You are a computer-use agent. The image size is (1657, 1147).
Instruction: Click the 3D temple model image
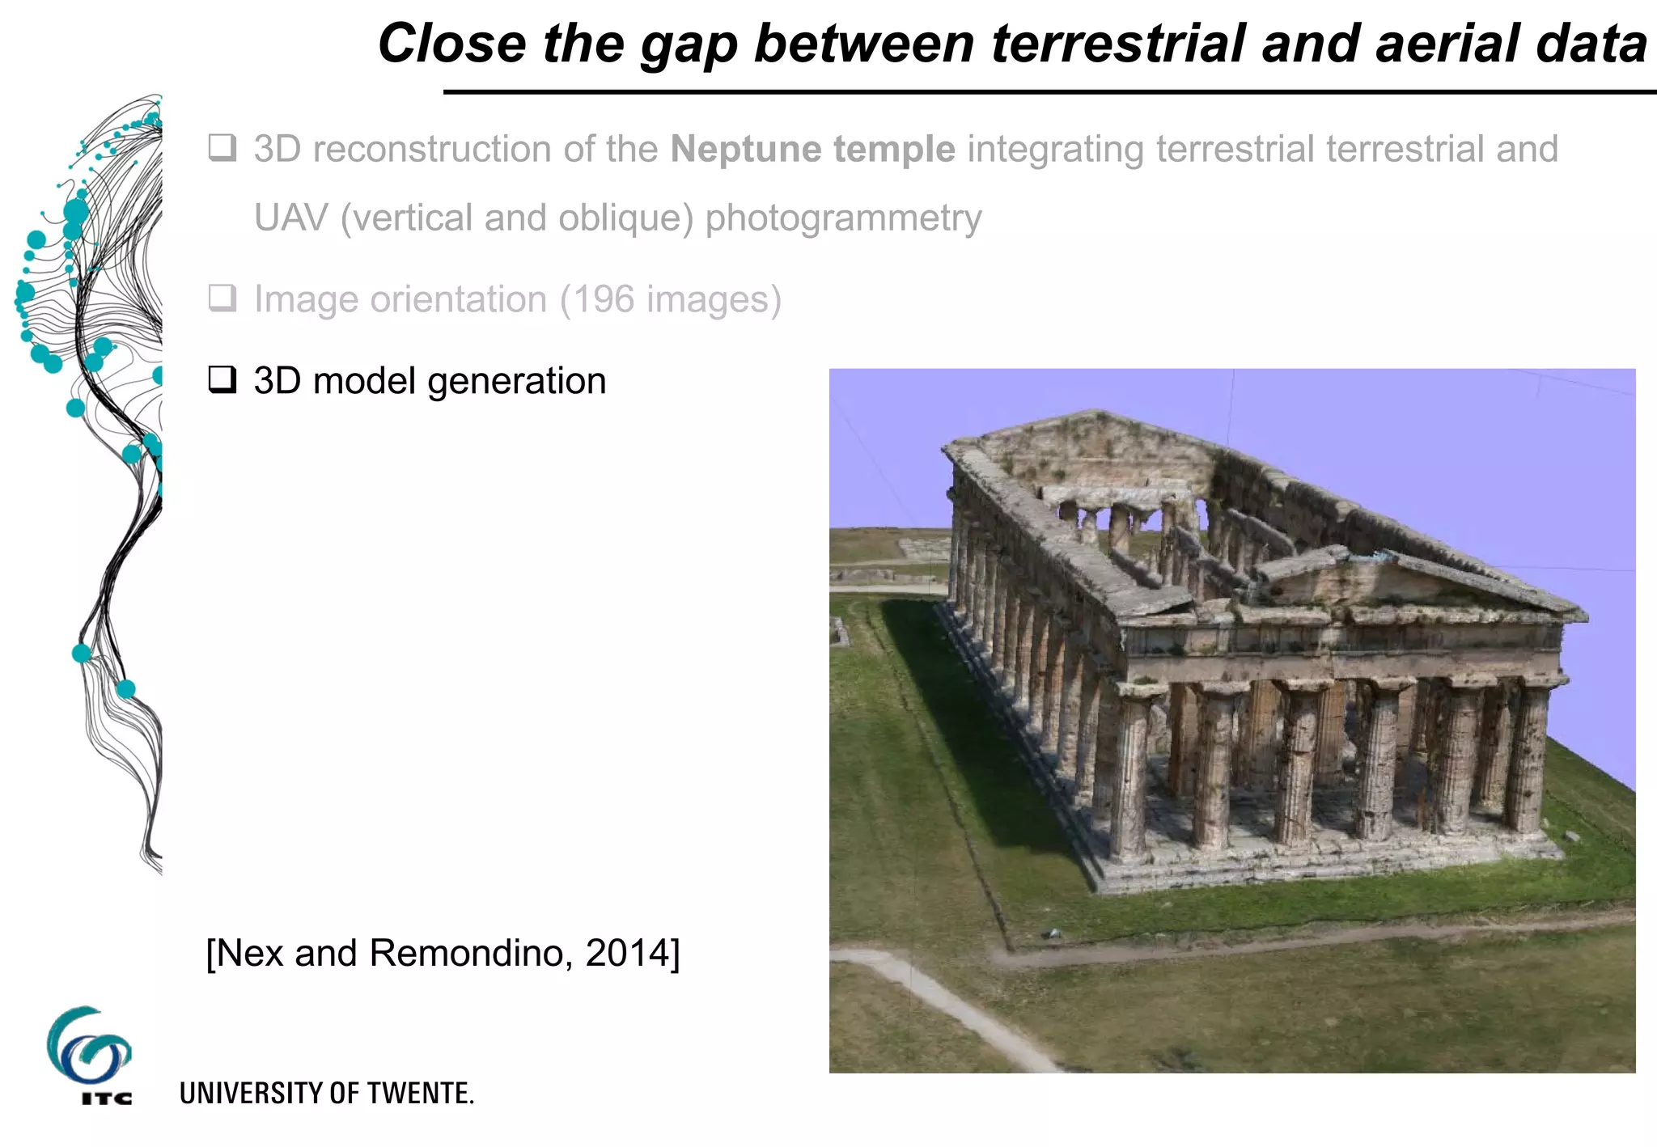point(1232,721)
